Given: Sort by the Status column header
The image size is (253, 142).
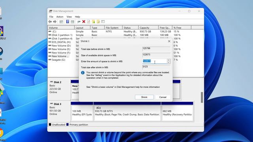Looking at the screenshot, I should [130, 28].
